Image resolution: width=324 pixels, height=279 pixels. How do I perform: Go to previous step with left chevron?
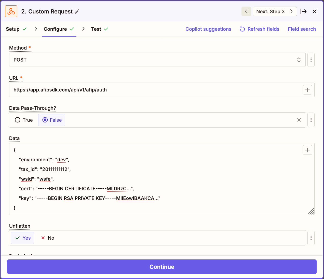pyautogui.click(x=246, y=11)
